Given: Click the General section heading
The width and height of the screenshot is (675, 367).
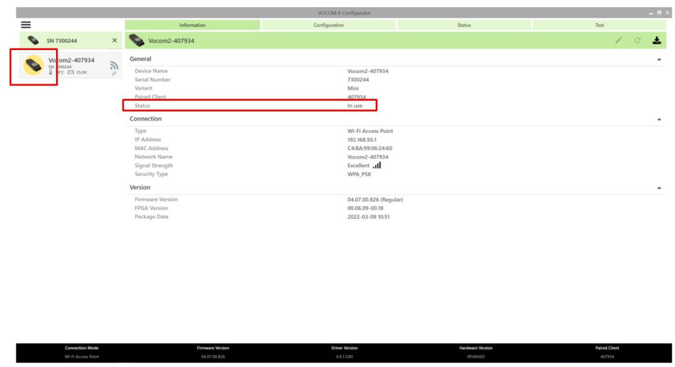Looking at the screenshot, I should click(x=140, y=59).
